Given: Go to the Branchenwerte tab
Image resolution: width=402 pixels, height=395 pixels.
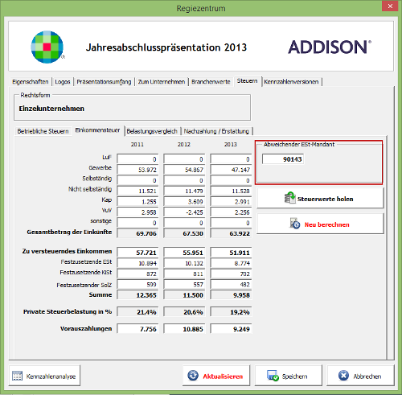Looking at the screenshot, I should [211, 81].
